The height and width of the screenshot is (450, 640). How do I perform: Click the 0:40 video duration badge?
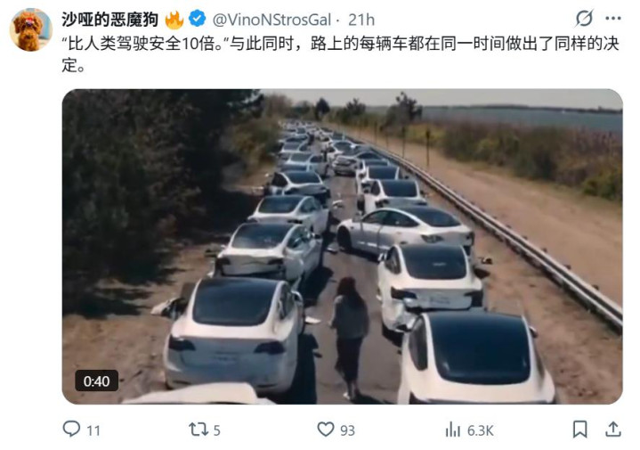coord(97,380)
